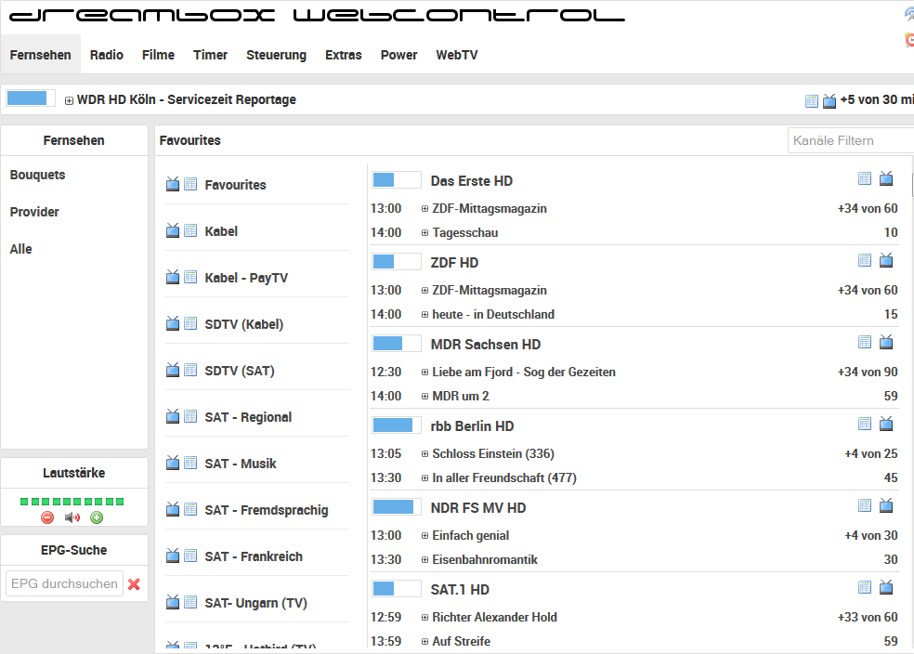Toggle mute using the speaker icon
914x654 pixels.
pyautogui.click(x=72, y=517)
